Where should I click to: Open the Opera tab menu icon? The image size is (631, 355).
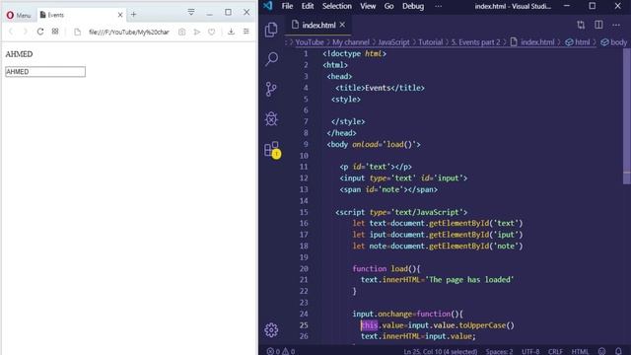(x=191, y=12)
